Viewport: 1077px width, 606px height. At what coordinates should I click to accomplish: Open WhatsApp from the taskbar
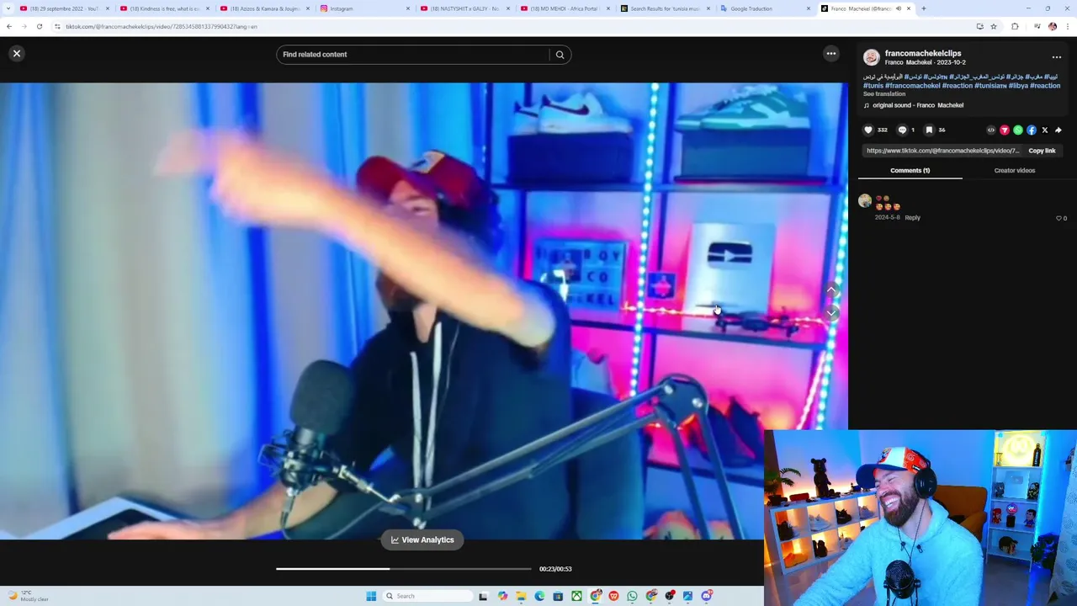coord(632,596)
